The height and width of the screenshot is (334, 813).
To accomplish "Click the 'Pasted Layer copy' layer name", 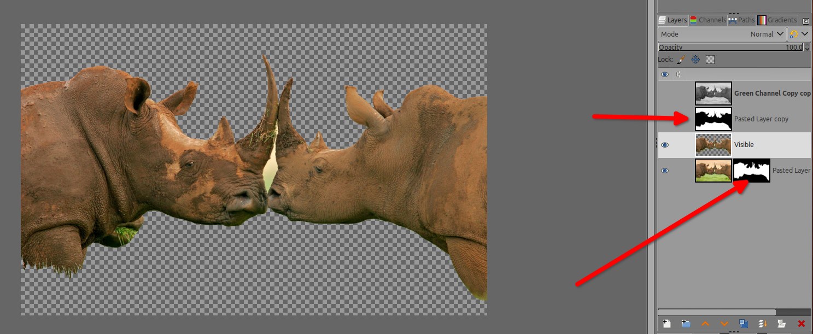I will [x=761, y=119].
